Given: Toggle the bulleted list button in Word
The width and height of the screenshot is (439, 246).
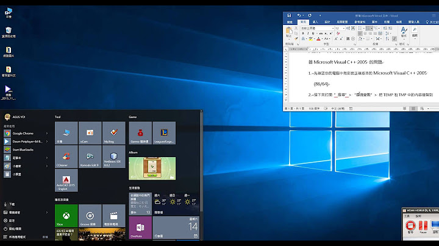Looking at the screenshot, I should pyautogui.click(x=360, y=28).
